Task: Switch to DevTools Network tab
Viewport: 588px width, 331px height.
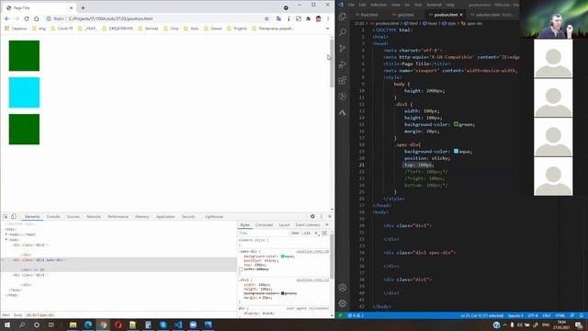Action: click(94, 217)
